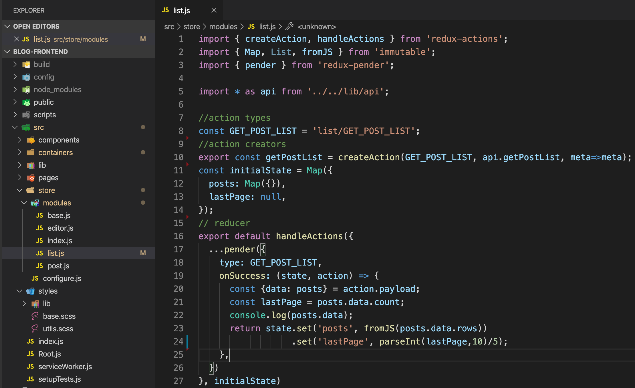Click the wrench icon in the breadcrumb
The image size is (635, 388).
(289, 27)
